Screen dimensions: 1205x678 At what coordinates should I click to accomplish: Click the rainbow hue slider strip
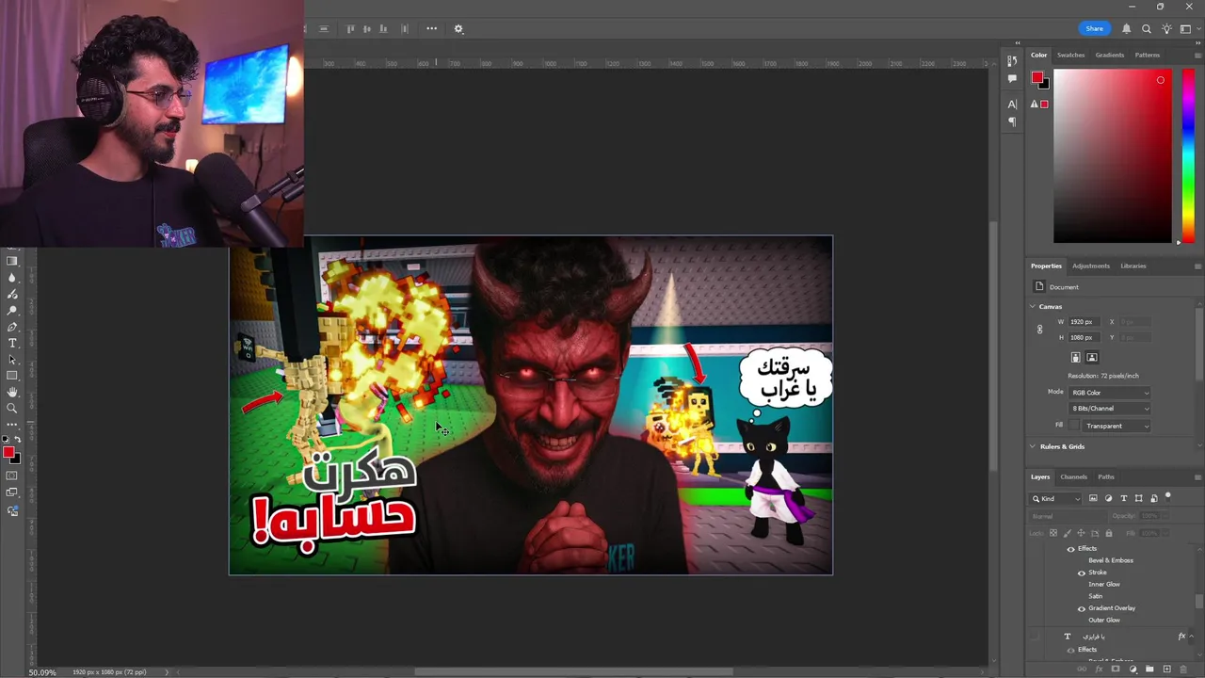coord(1188,156)
